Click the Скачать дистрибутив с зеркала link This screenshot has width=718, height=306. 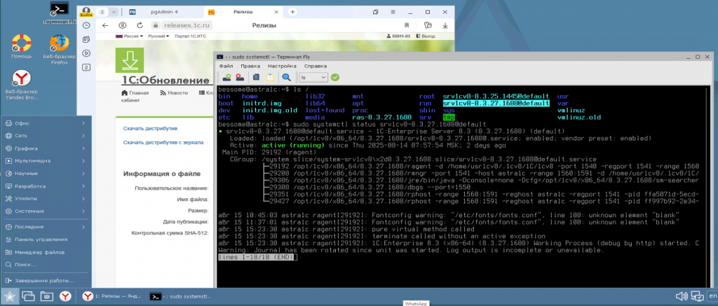click(x=163, y=142)
